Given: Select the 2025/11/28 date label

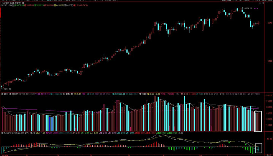Looking at the screenshot, I should click(x=7, y=5).
